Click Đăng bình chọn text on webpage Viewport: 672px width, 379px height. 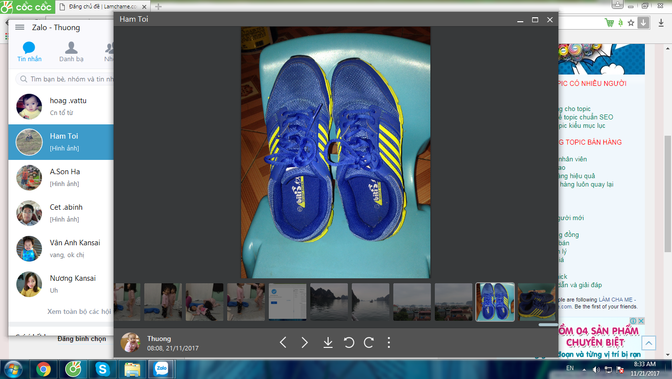[82, 339]
